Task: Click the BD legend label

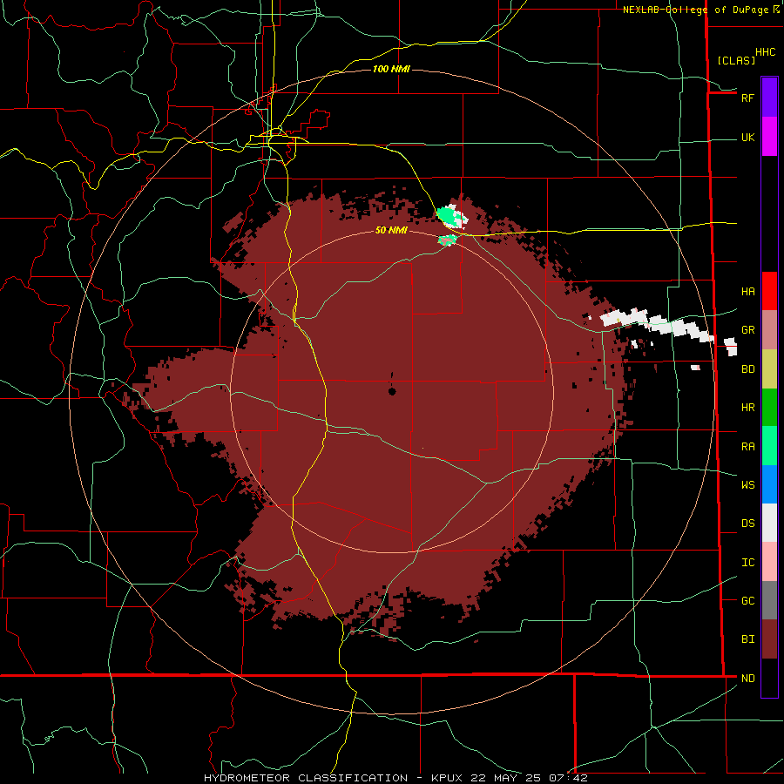Action: [x=747, y=369]
